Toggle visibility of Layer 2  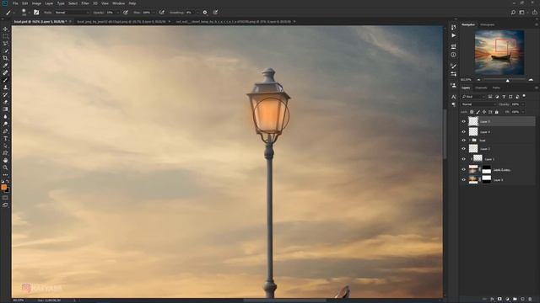click(x=463, y=149)
